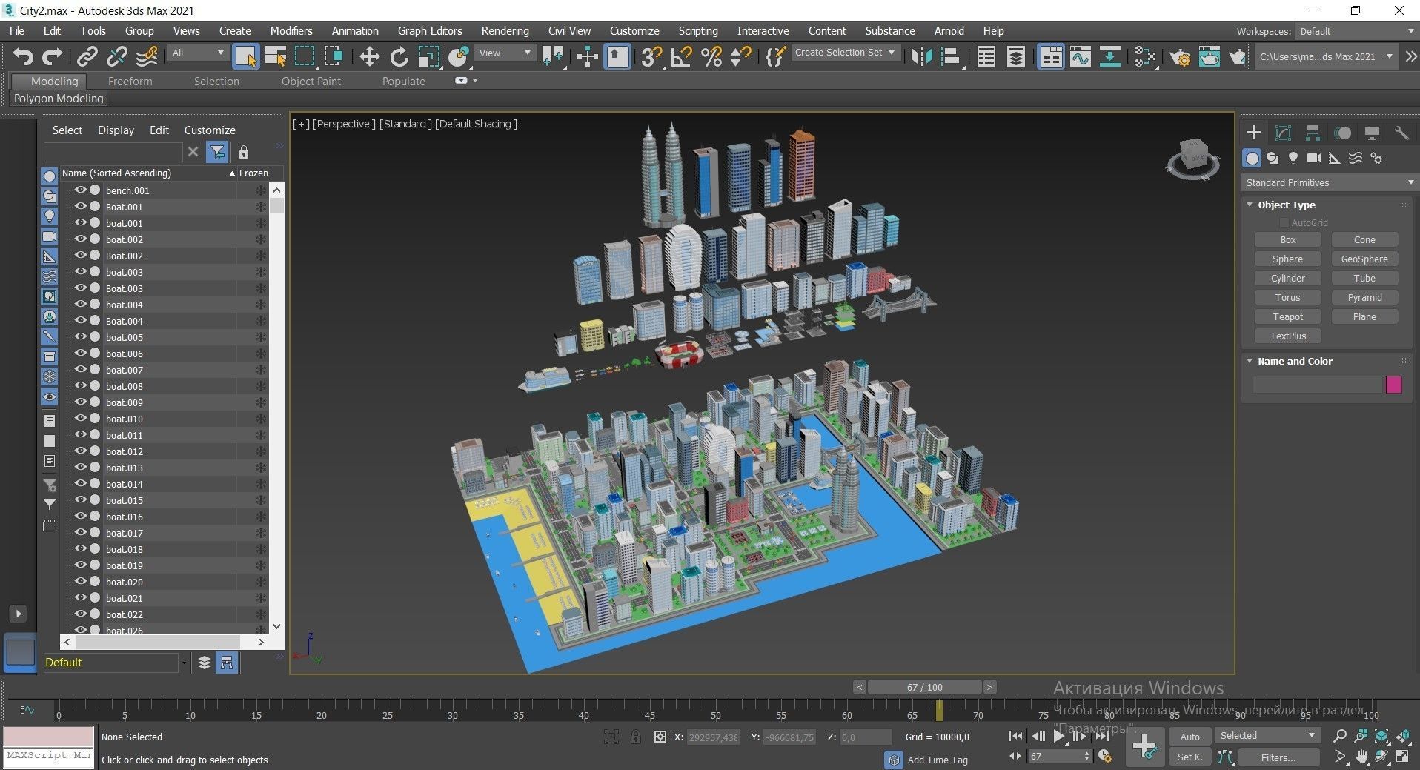The width and height of the screenshot is (1420, 770).
Task: Click the Set K. button
Action: [x=1190, y=757]
